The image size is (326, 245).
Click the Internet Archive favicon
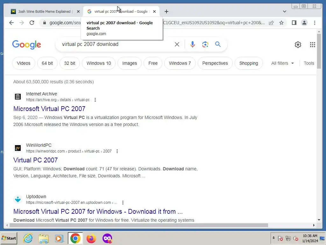click(x=18, y=97)
